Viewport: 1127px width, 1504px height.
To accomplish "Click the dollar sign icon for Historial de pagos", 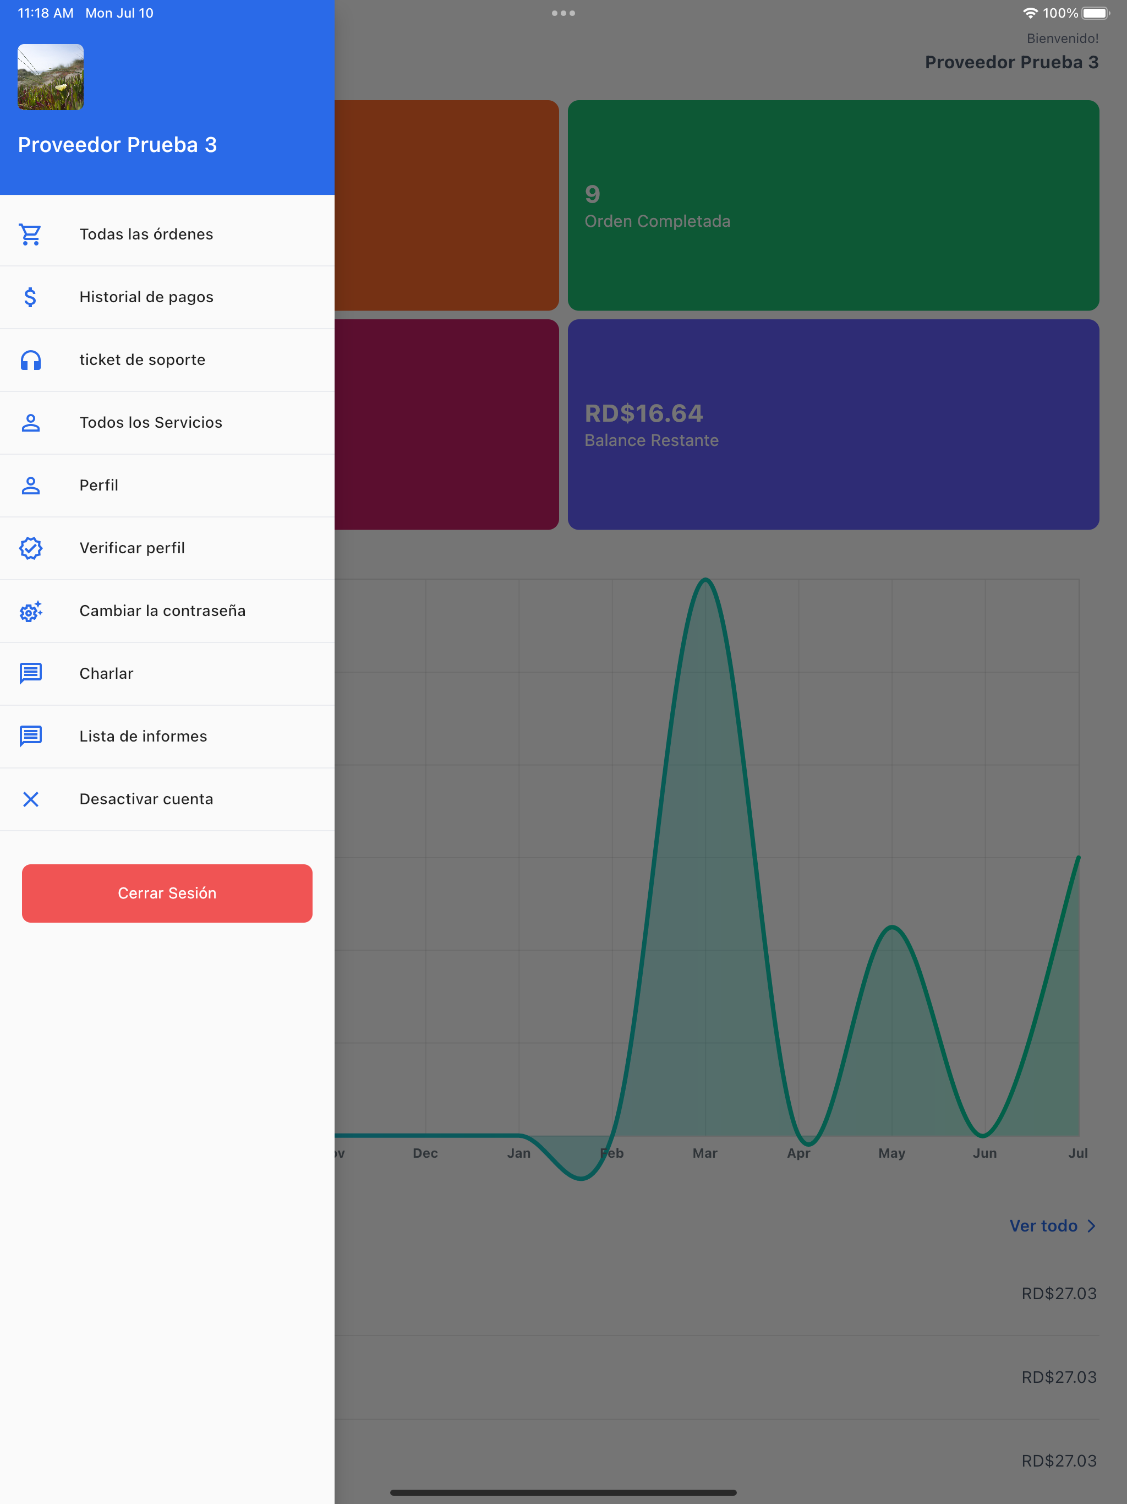I will point(31,297).
